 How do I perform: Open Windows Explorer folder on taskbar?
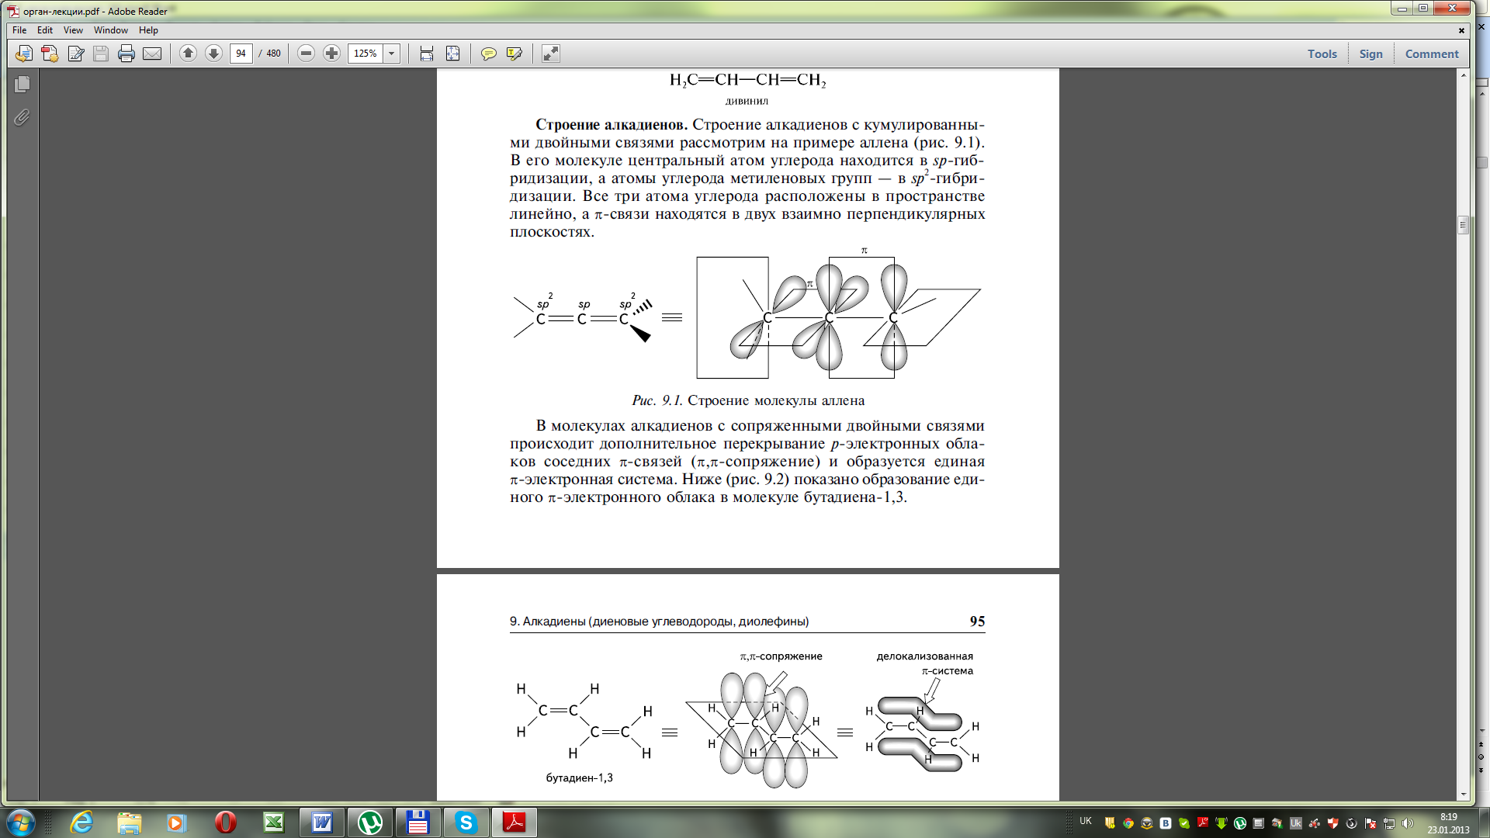pyautogui.click(x=130, y=822)
